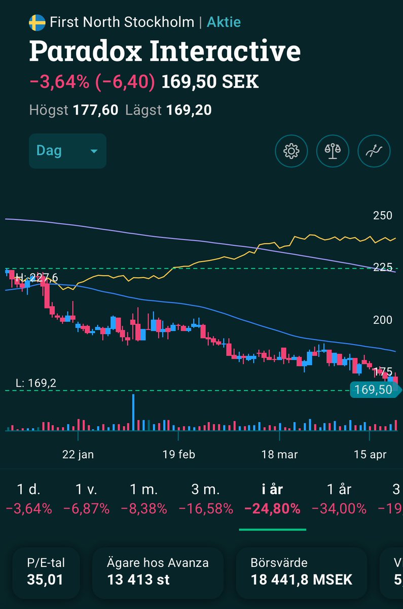Tap the 200 price axis label
Viewport: 403px width, 609px height.
(383, 320)
